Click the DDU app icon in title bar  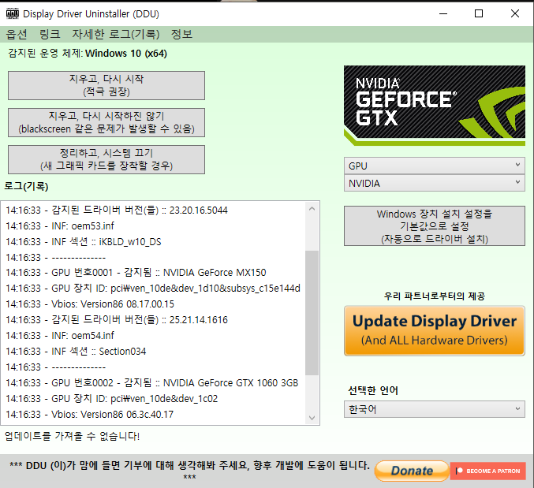click(13, 13)
